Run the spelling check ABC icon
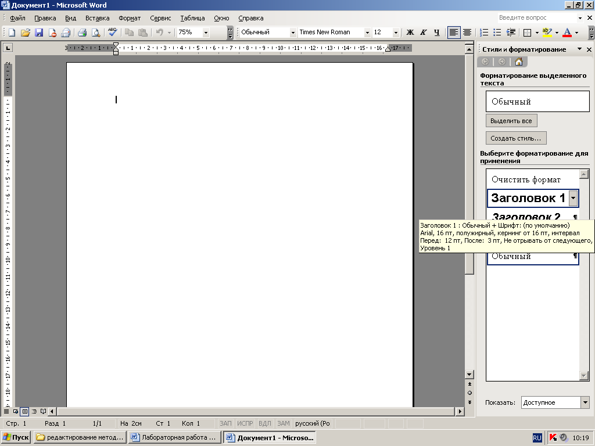The width and height of the screenshot is (595, 446). (x=112, y=32)
